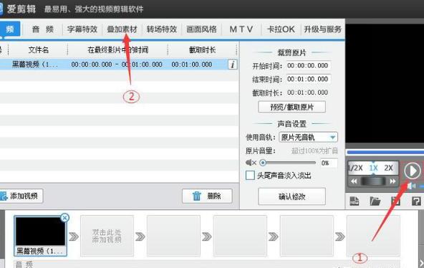The image size is (424, 268).
Task: Select 1/2X playback speed
Action: (355, 168)
